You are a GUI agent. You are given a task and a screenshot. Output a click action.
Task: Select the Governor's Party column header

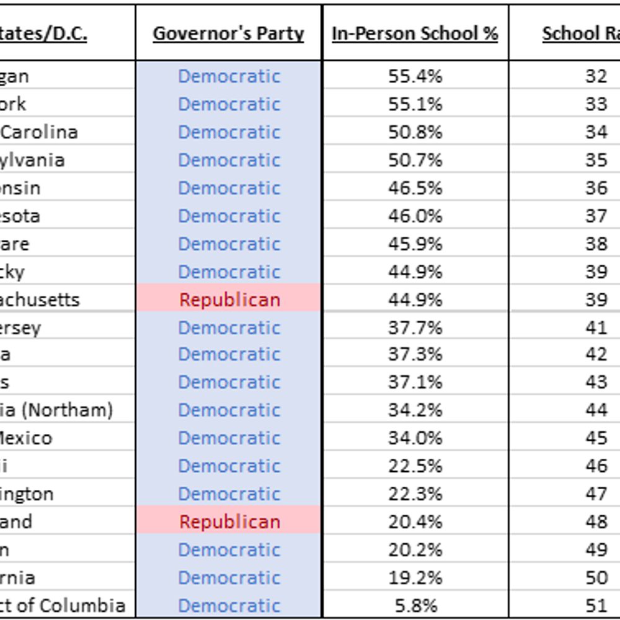point(229,33)
